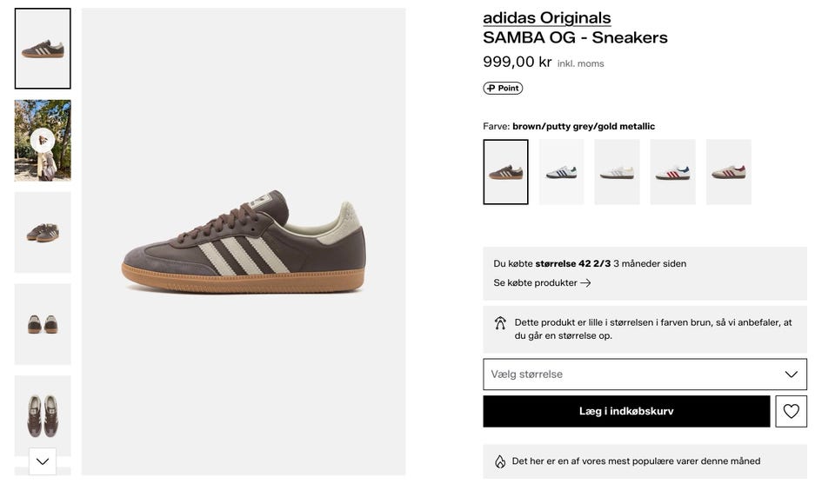Choose the white and navy stripe colorway
The height and width of the screenshot is (484, 835).
561,172
